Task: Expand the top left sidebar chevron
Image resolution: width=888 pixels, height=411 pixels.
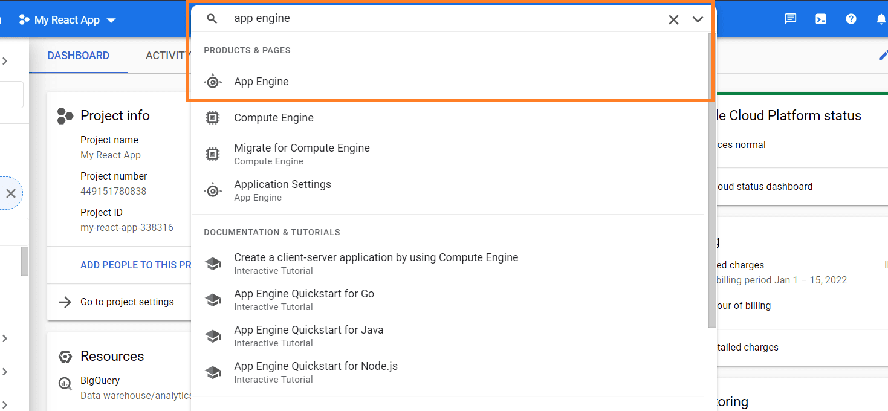Action: point(5,60)
